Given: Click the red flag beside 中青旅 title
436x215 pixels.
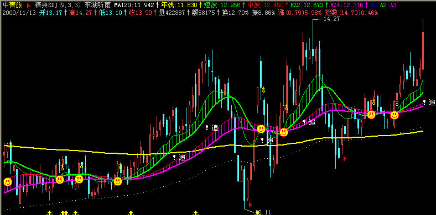Looking at the screenshot, I should coord(29,6).
